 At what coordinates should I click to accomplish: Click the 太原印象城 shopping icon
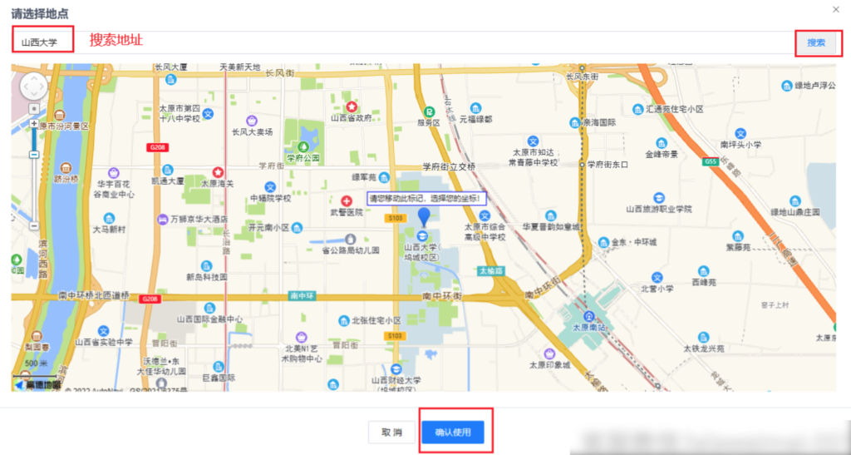point(549,354)
